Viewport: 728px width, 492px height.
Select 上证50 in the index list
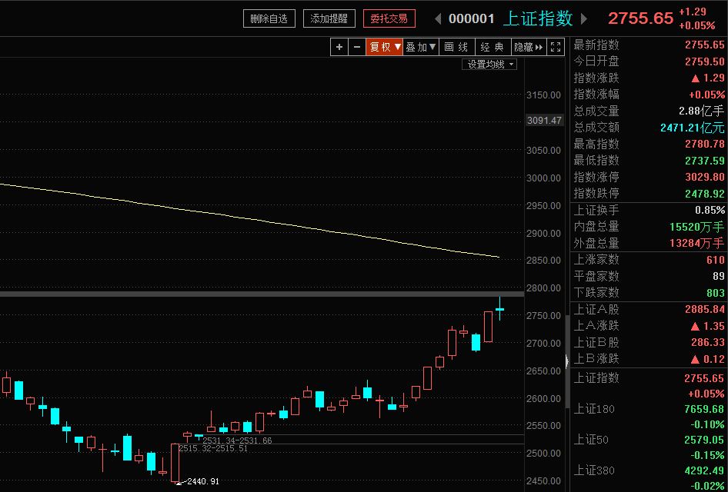click(x=591, y=440)
